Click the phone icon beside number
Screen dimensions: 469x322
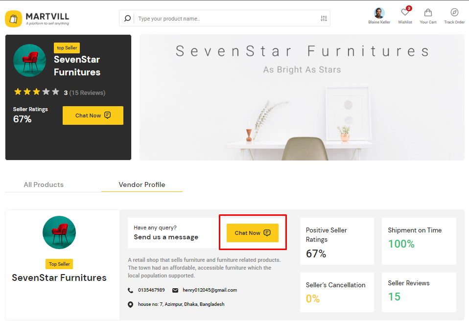(x=130, y=290)
